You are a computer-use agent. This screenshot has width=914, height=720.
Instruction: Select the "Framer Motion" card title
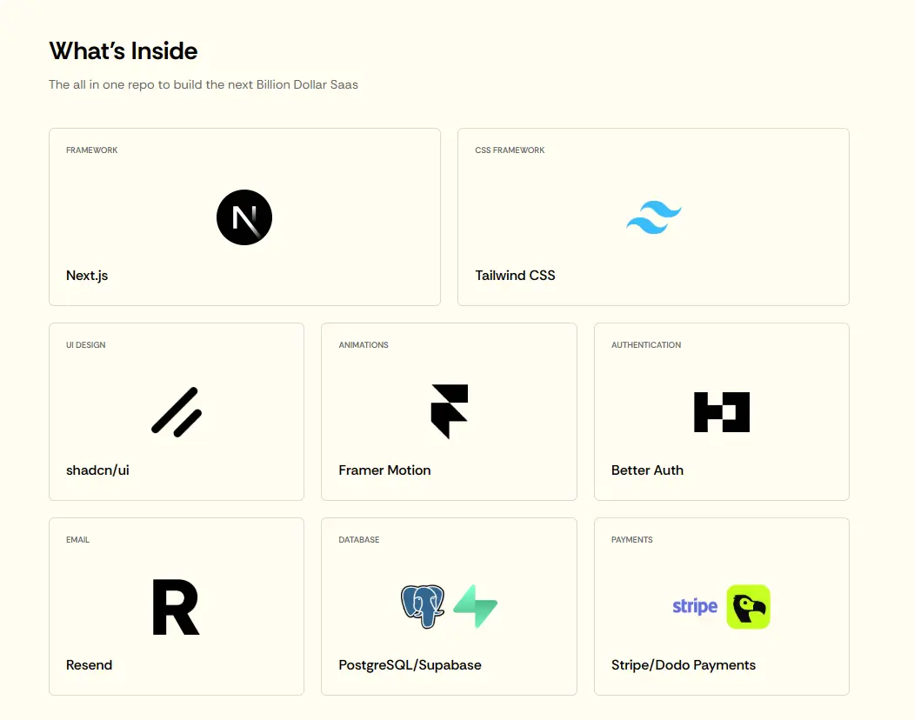tap(384, 470)
